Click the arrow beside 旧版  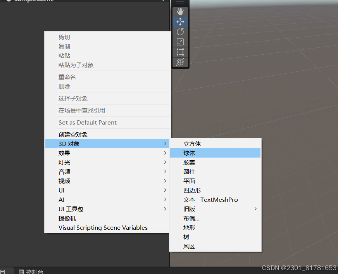(x=255, y=209)
